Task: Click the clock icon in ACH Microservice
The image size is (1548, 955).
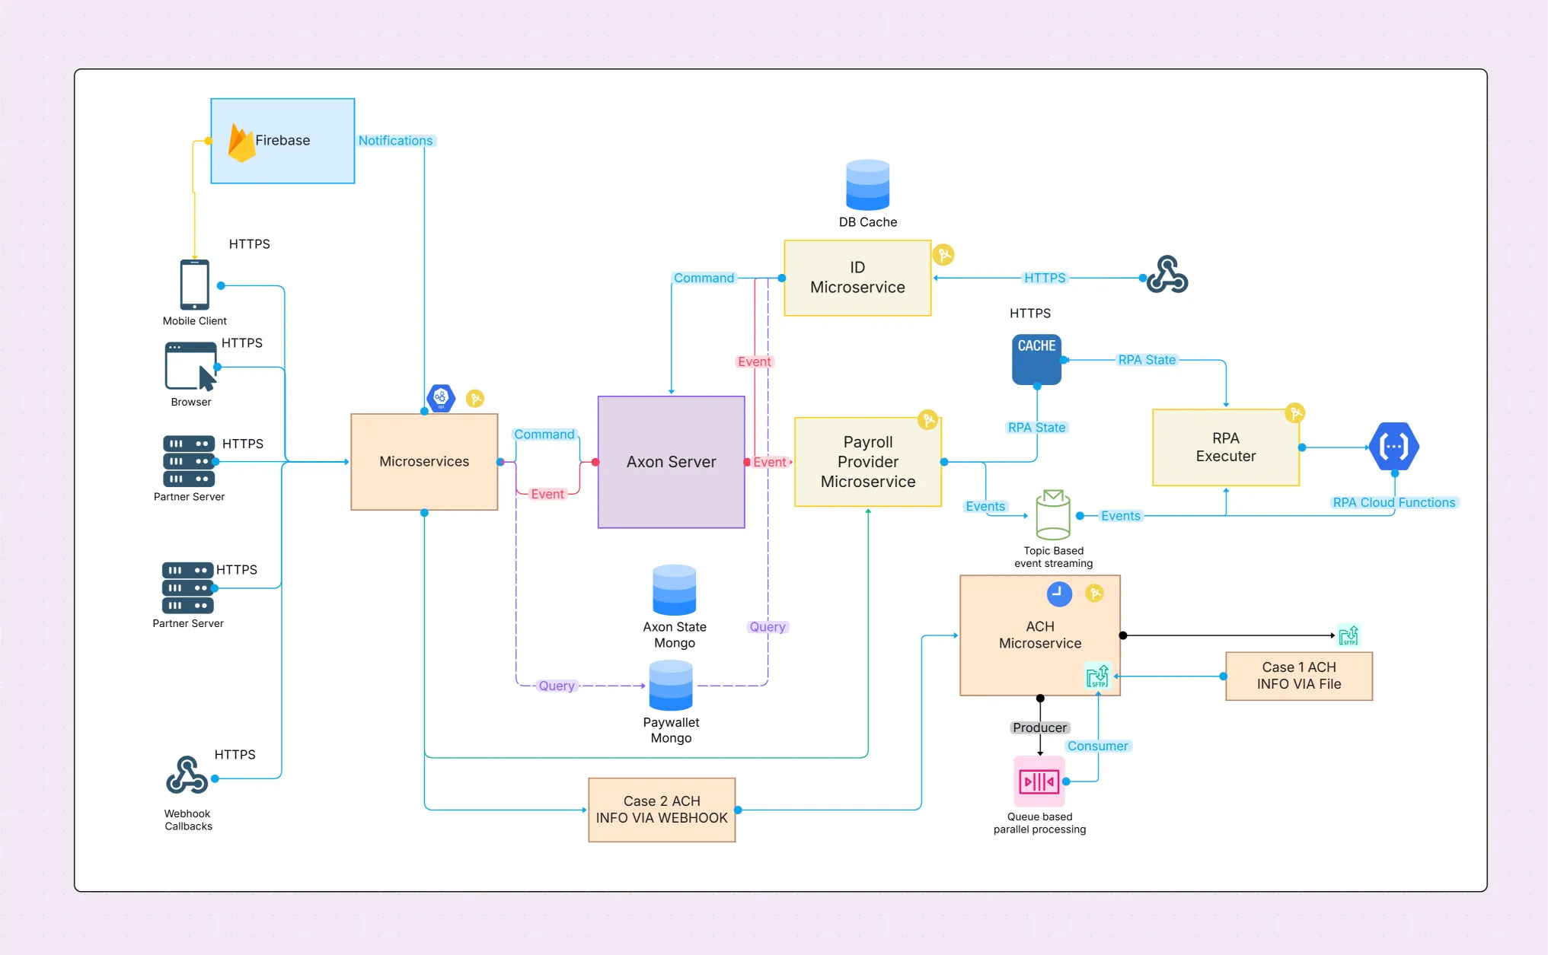Action: pos(1058,594)
